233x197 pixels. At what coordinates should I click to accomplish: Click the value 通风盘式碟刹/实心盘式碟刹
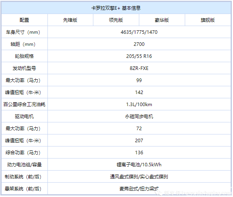139,177
